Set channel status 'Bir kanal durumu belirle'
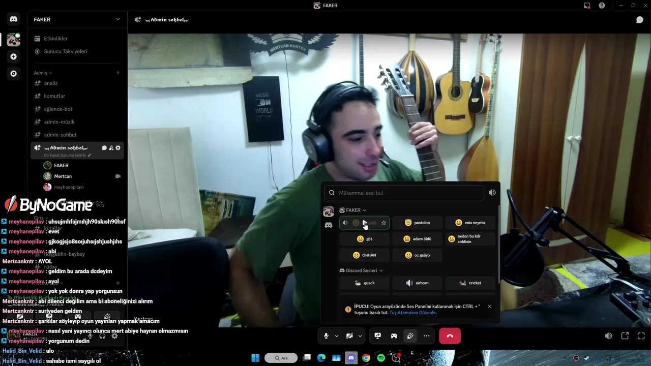Screen dimensions: 651x366 point(68,155)
